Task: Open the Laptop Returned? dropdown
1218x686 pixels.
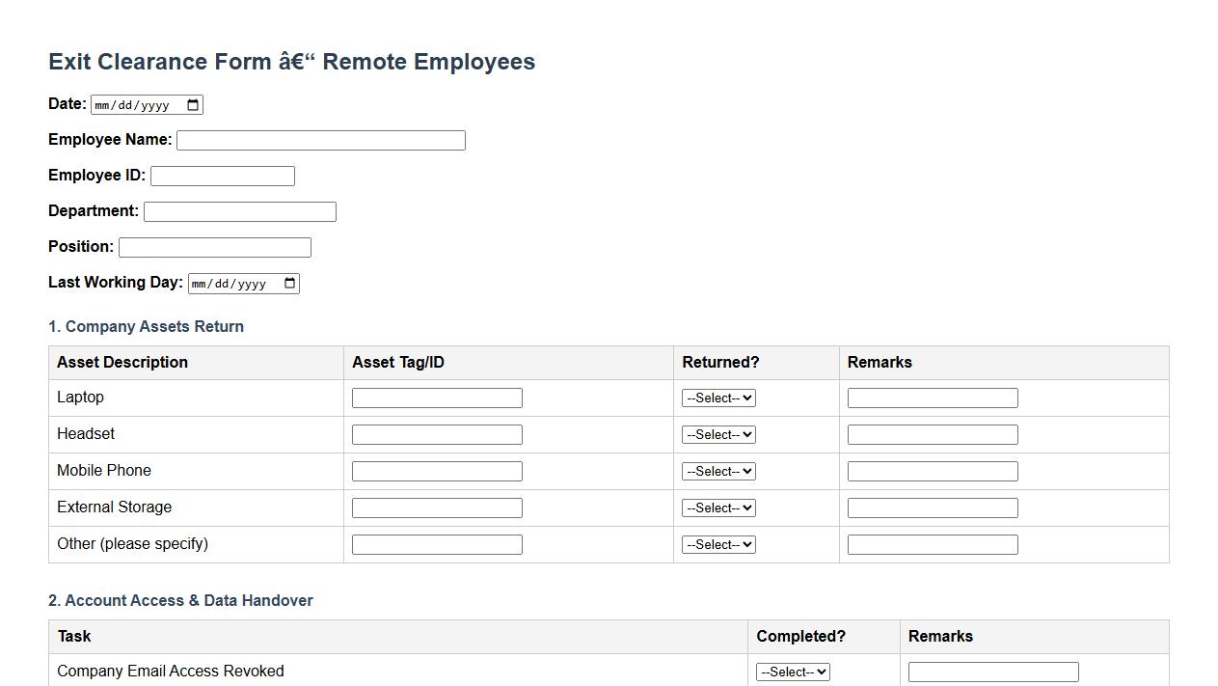Action: click(717, 397)
